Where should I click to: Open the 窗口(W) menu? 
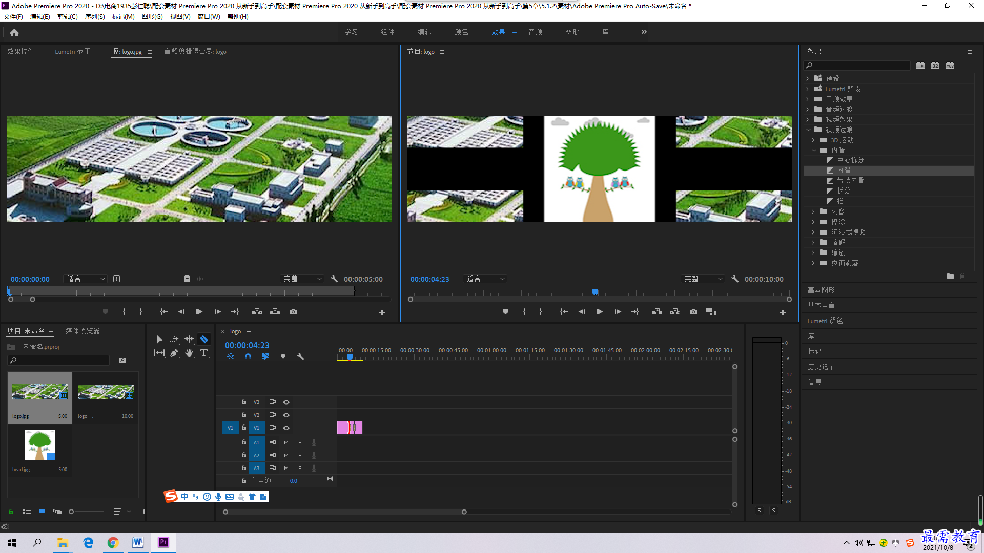(x=209, y=16)
